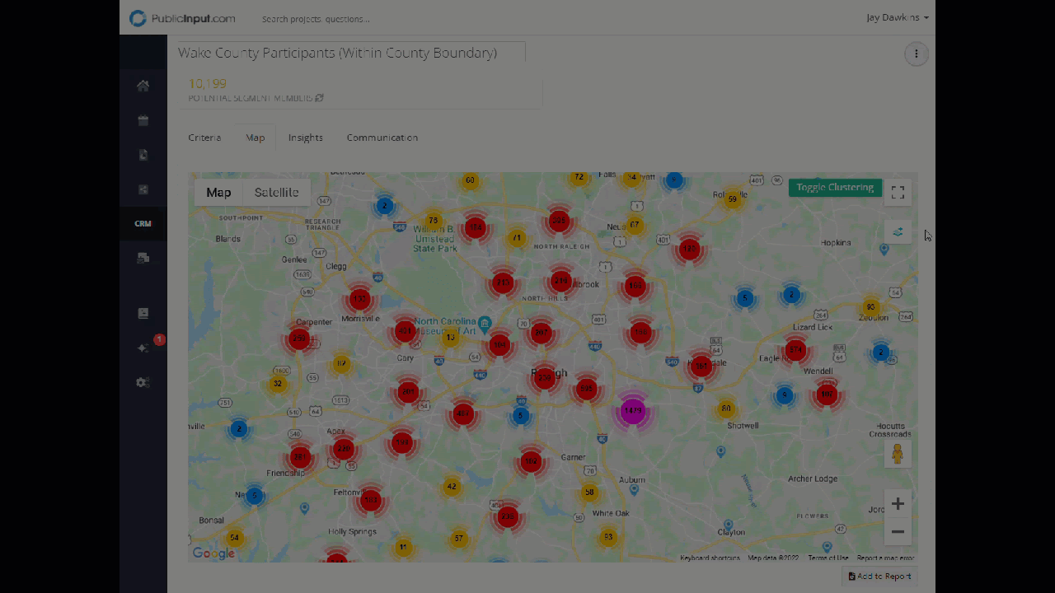Image resolution: width=1055 pixels, height=593 pixels.
Task: Expand the purple 1479 cluster marker
Action: pyautogui.click(x=632, y=410)
